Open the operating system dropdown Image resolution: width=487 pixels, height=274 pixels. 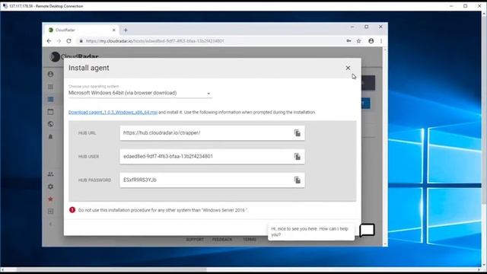(x=140, y=93)
